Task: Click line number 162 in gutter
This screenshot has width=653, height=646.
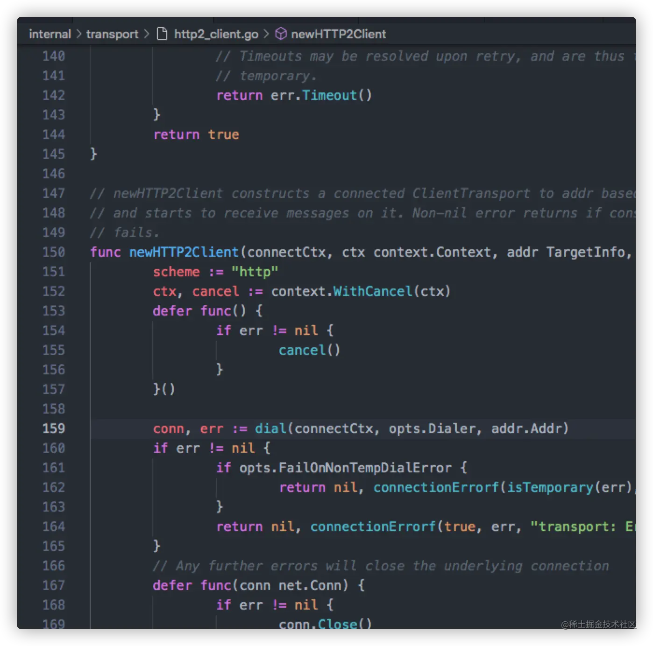Action: (54, 487)
